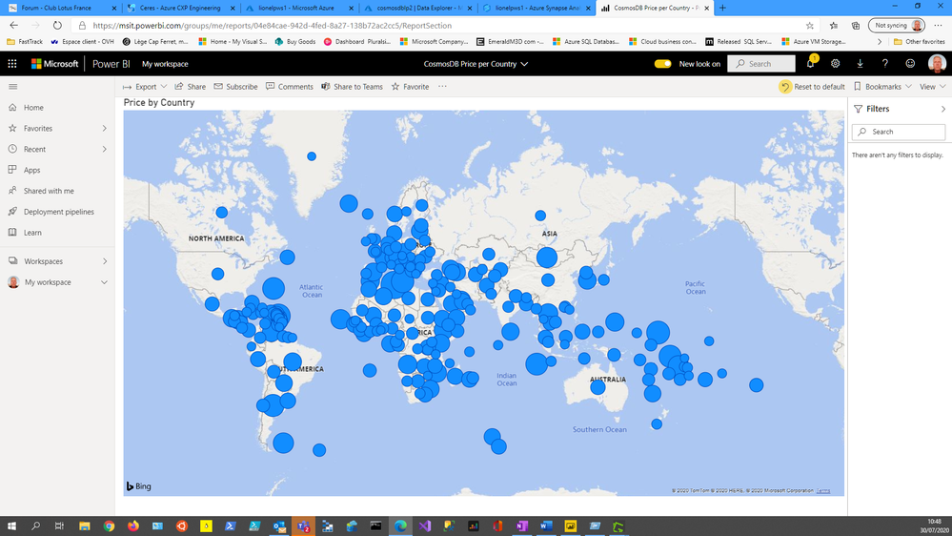The image size is (952, 536).
Task: Click My workspace breadcrumb in header
Action: [165, 63]
